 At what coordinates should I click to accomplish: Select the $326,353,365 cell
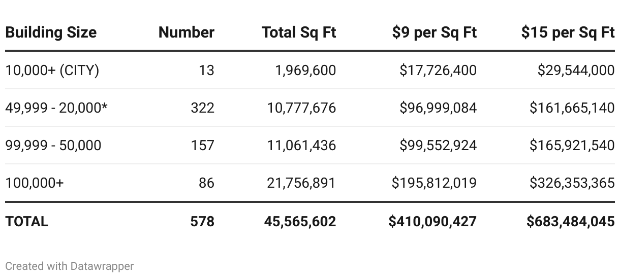click(x=572, y=183)
